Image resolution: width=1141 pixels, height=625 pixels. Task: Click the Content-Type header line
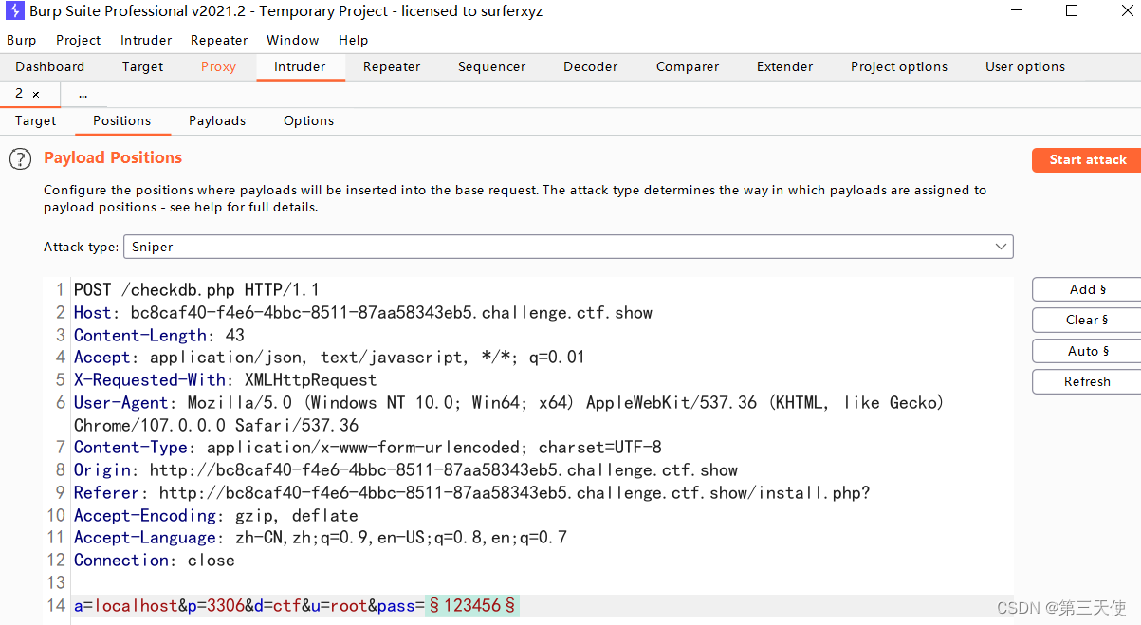(368, 448)
